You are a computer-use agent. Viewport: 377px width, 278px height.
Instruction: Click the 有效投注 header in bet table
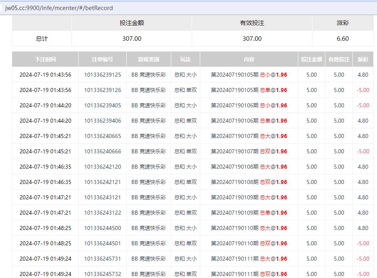(x=339, y=59)
